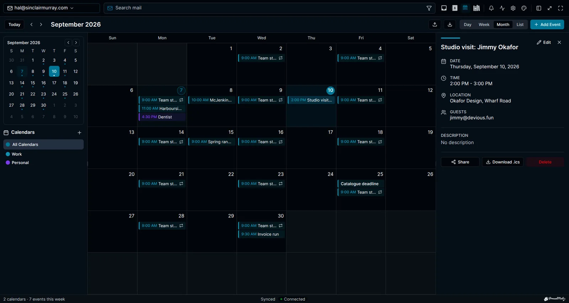Click the Add Event button
The image size is (569, 303).
tap(547, 25)
